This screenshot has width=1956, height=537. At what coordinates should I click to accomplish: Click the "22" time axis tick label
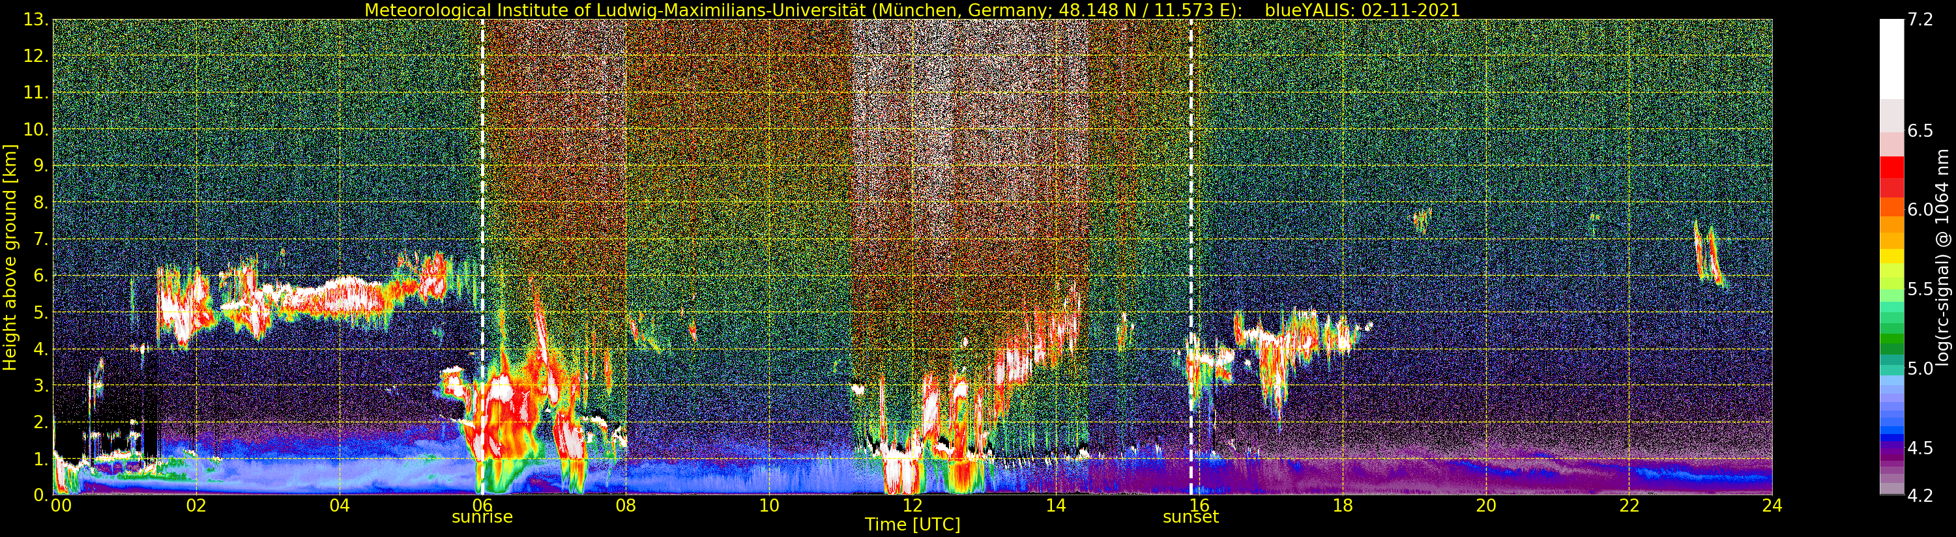pos(1629,506)
